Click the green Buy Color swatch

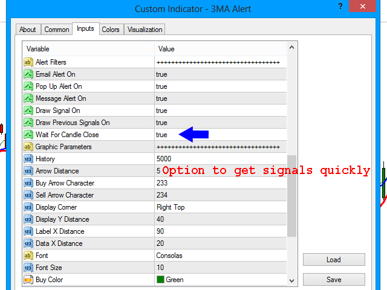pos(160,280)
